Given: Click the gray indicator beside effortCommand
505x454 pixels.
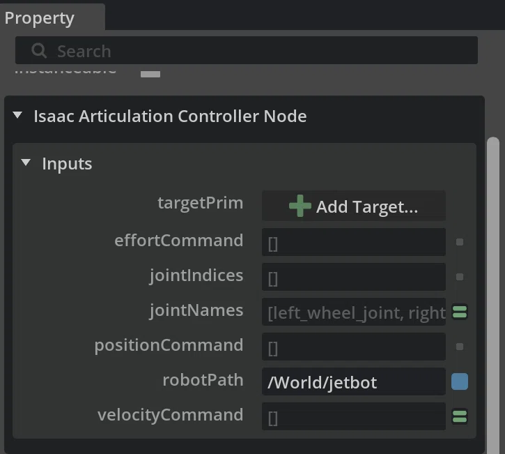Looking at the screenshot, I should pos(460,242).
